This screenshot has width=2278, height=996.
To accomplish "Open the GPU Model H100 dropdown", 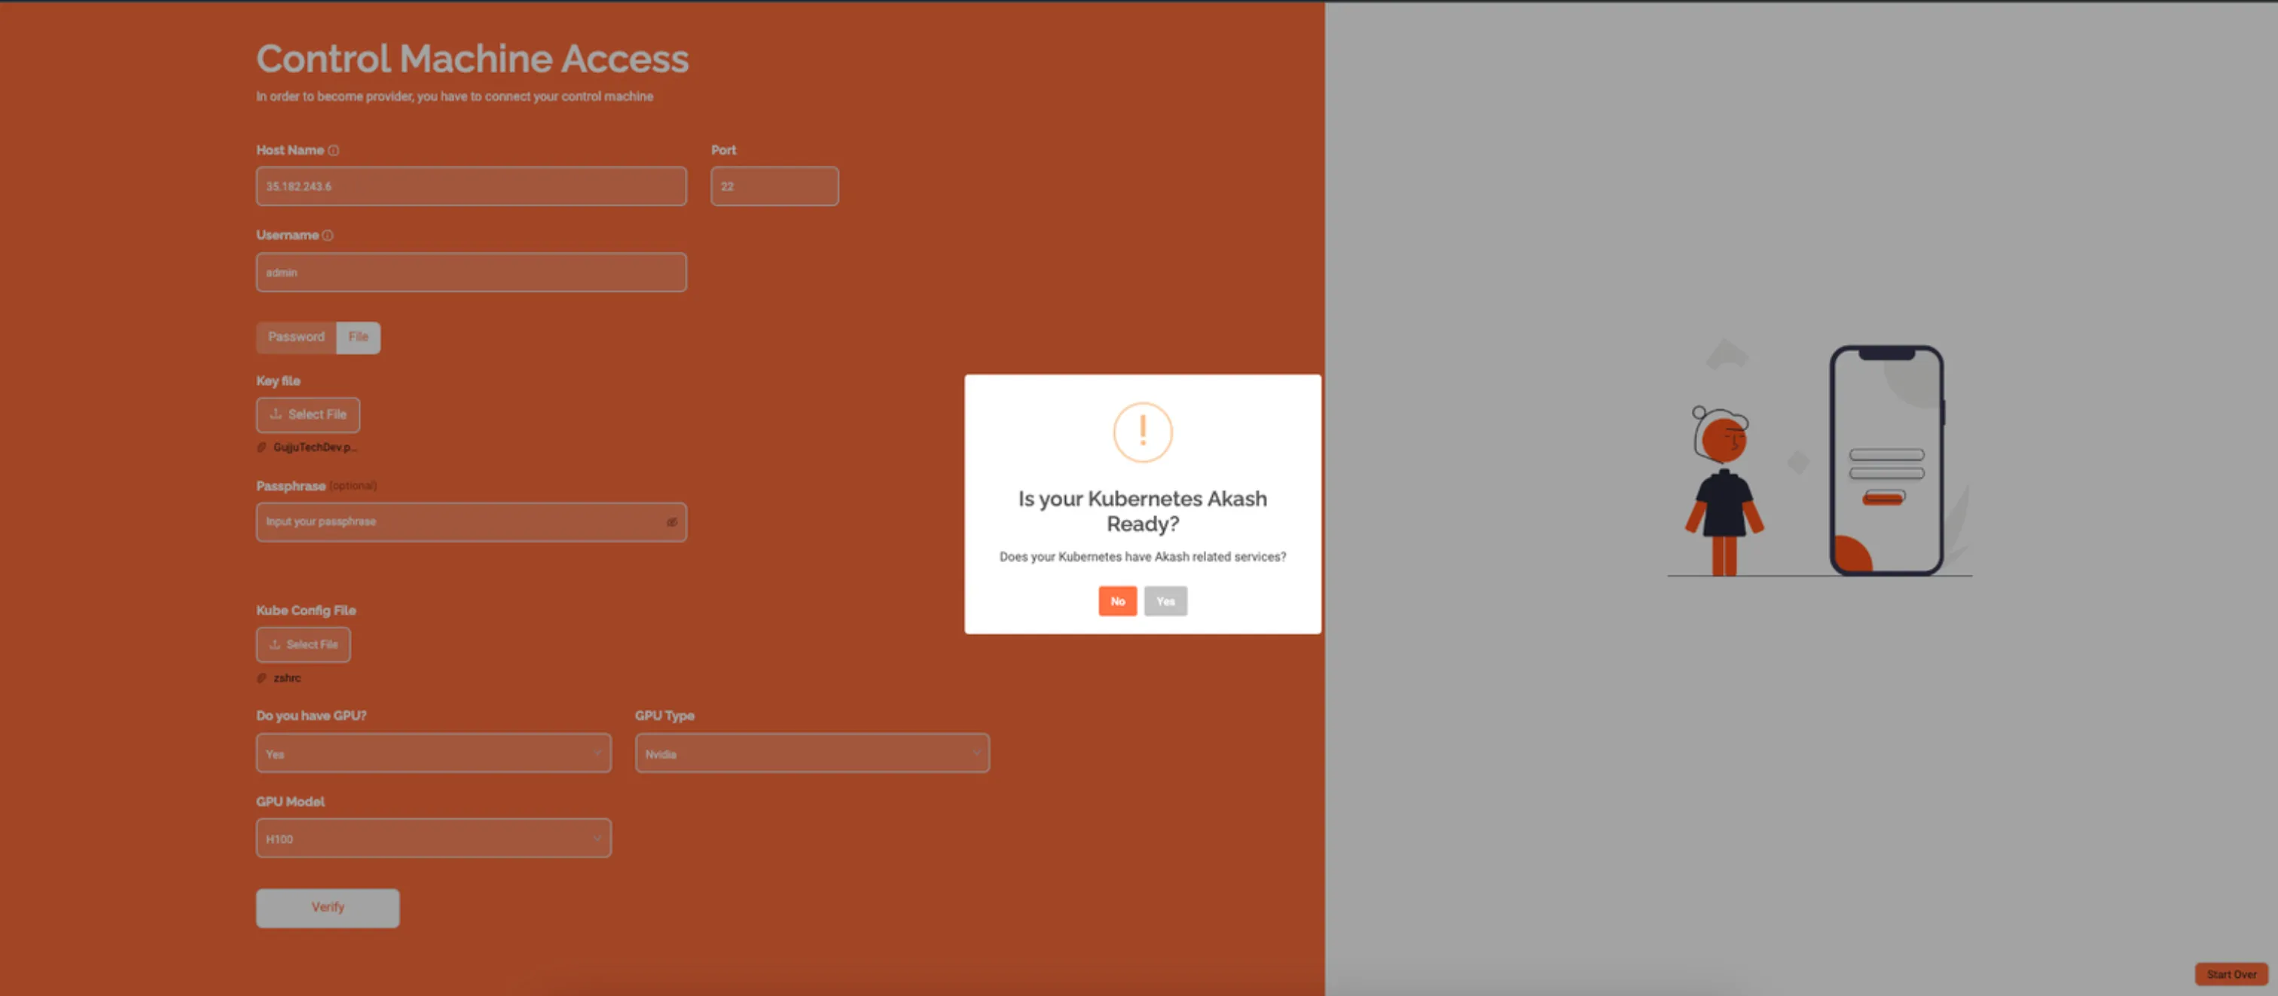I will point(433,838).
